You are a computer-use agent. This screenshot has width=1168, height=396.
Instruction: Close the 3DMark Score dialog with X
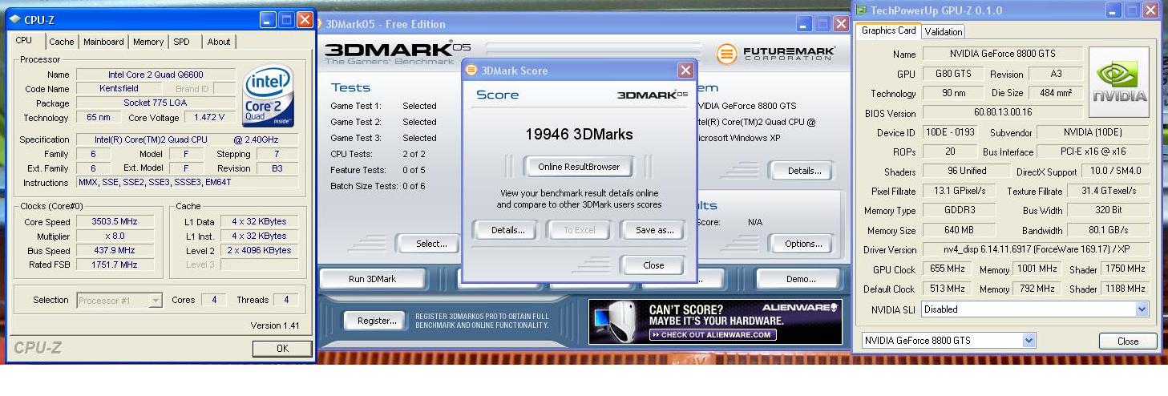tap(685, 71)
